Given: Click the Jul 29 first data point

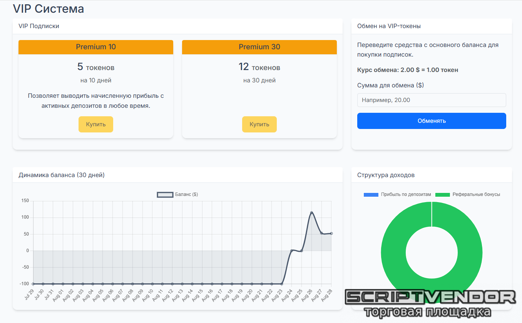Looking at the screenshot, I should (33, 284).
